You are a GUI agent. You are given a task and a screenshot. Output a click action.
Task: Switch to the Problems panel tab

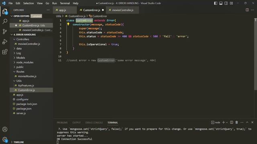[x=62, y=122]
